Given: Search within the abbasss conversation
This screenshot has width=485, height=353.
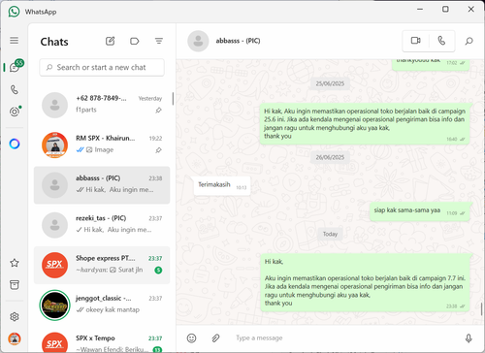Looking at the screenshot, I should [469, 41].
